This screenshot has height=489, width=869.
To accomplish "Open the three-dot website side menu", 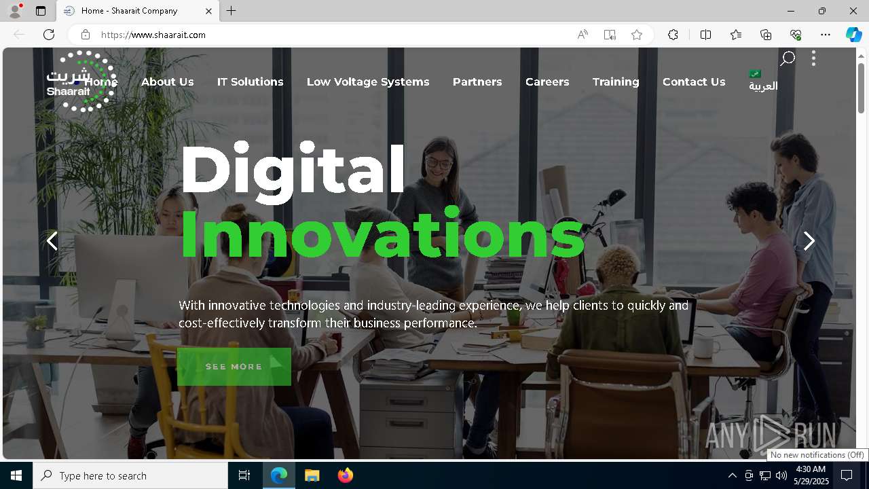I will (x=813, y=58).
